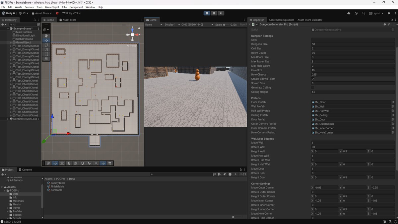
Task: Collapse Dungeon Generator Pro component foldout
Action: tap(249, 25)
